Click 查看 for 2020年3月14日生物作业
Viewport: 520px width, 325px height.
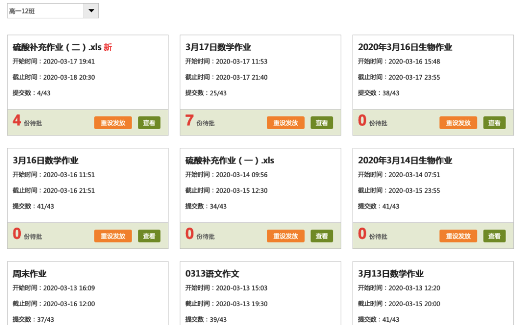pyautogui.click(x=495, y=236)
